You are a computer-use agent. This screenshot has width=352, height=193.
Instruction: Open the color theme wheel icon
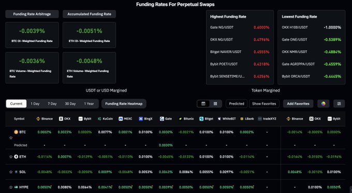(323, 103)
